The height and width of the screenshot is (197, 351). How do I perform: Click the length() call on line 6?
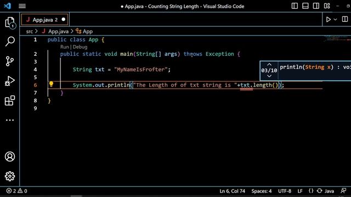[x=265, y=85]
